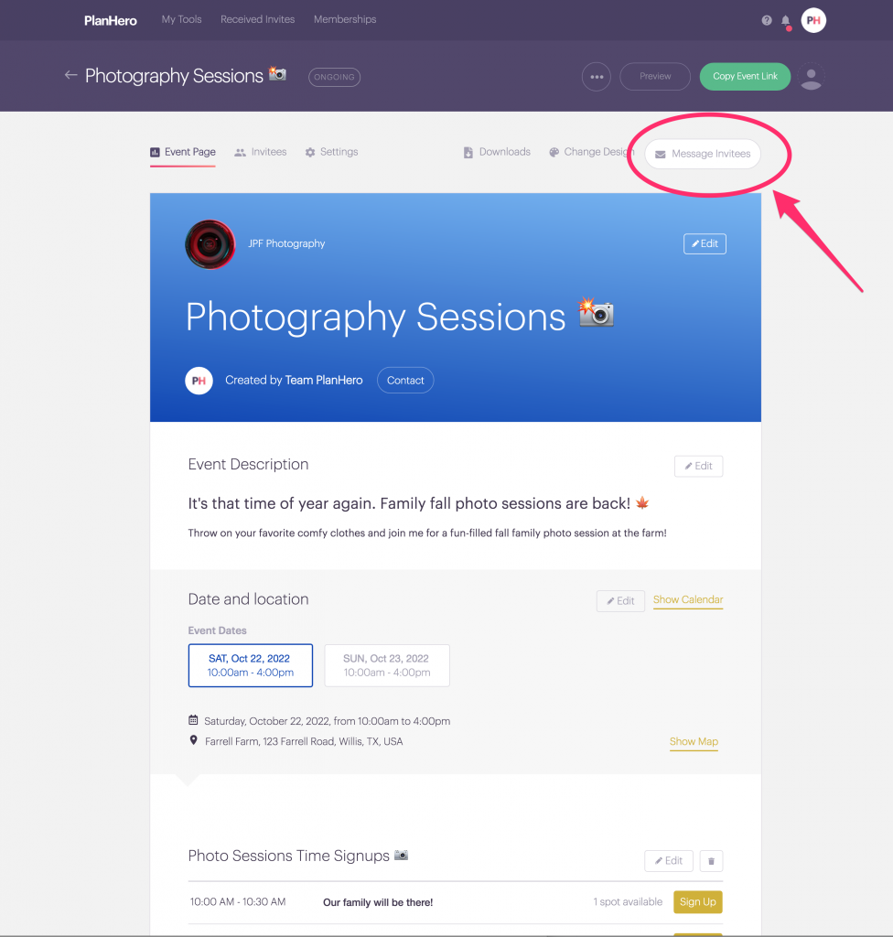Open the notifications bell
Image resolution: width=893 pixels, height=937 pixels.
click(785, 20)
